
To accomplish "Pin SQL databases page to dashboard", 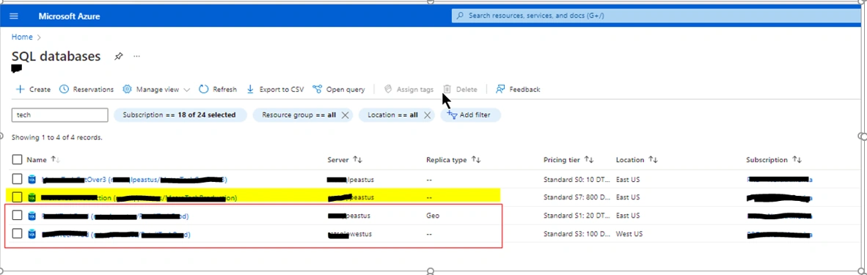I will [118, 56].
